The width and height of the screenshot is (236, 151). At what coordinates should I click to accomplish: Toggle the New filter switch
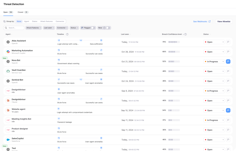point(108,28)
